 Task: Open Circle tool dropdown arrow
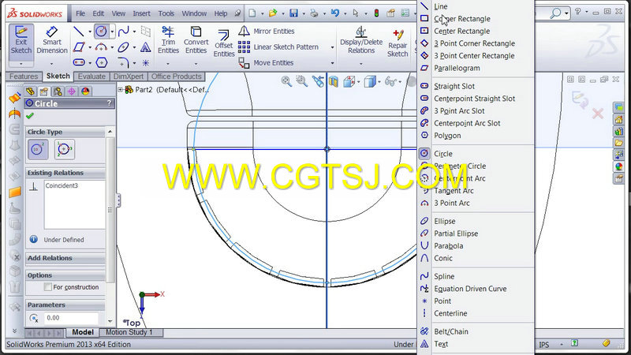pyautogui.click(x=112, y=32)
